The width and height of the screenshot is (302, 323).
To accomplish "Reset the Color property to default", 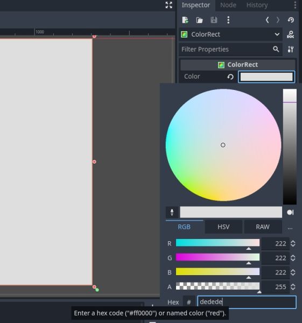I will (230, 77).
